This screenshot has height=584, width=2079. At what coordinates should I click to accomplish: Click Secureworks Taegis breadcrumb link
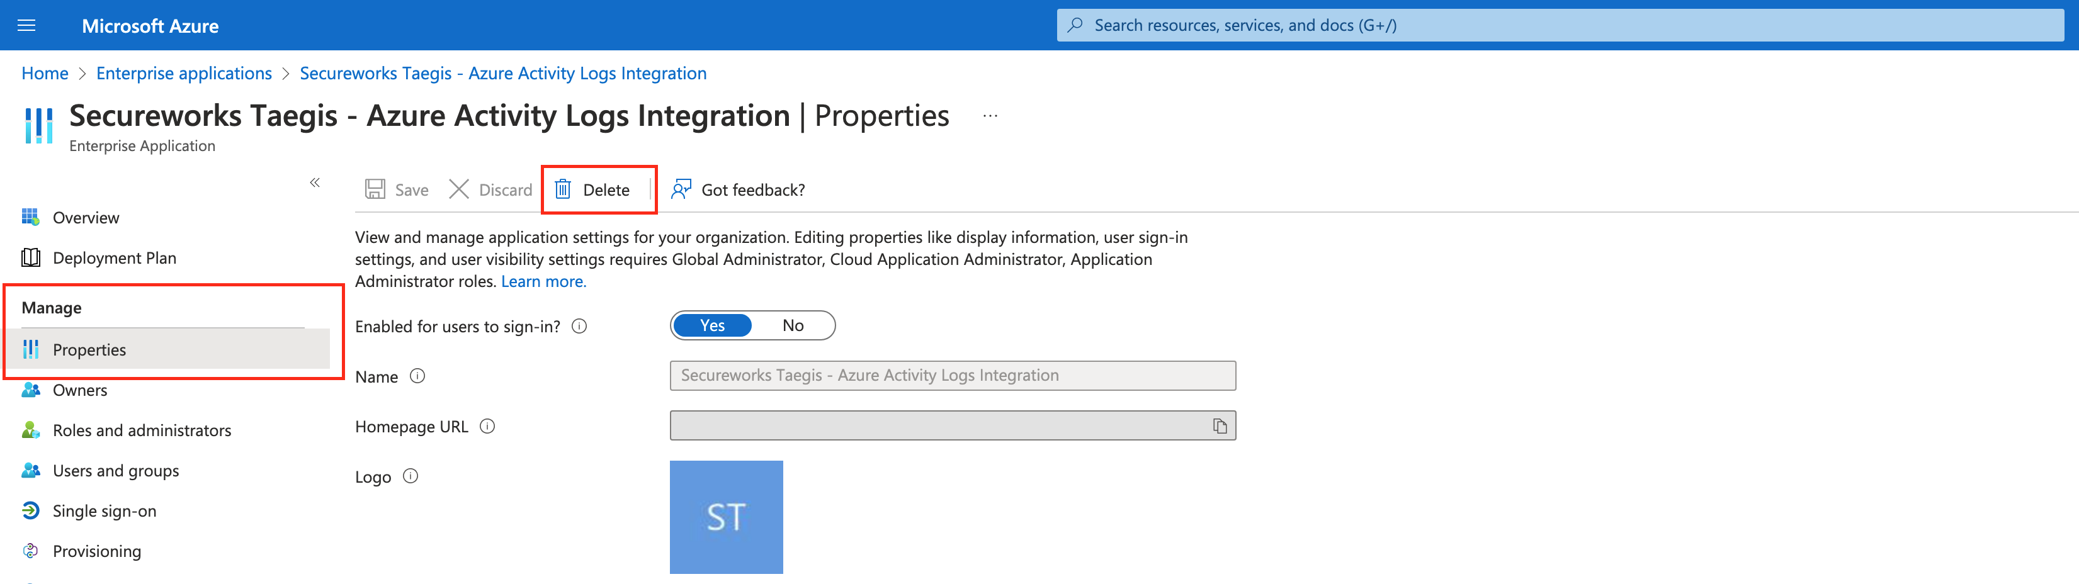[503, 74]
